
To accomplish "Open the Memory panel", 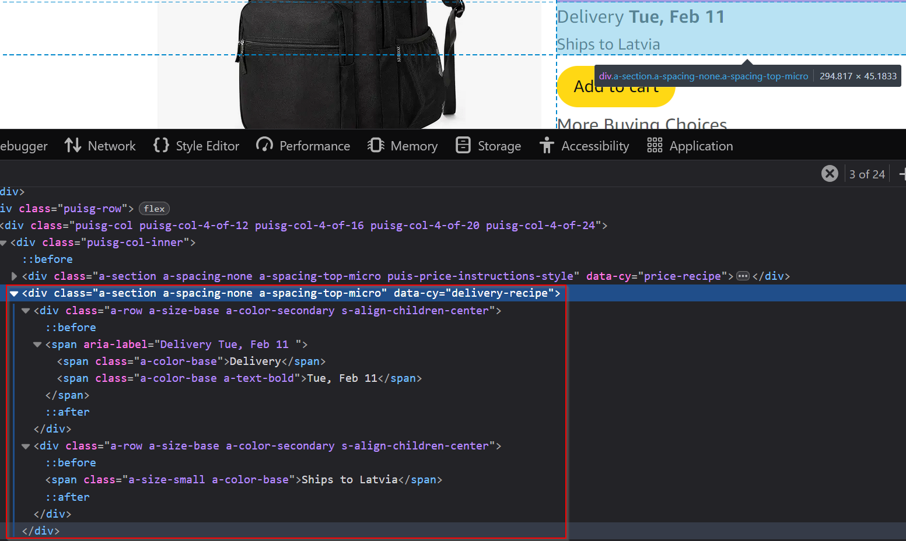I will 403,145.
